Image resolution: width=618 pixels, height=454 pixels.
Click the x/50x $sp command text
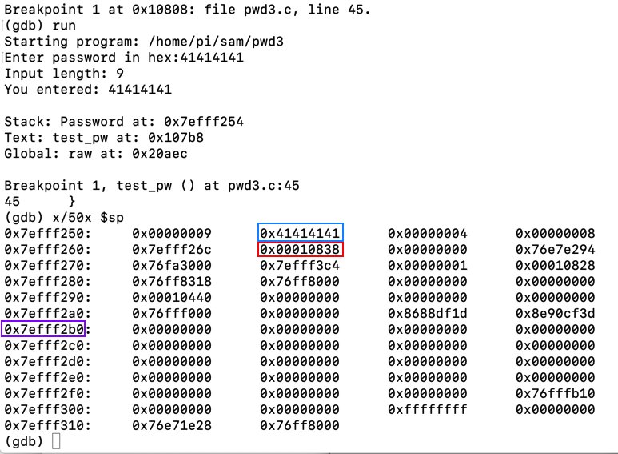88,217
